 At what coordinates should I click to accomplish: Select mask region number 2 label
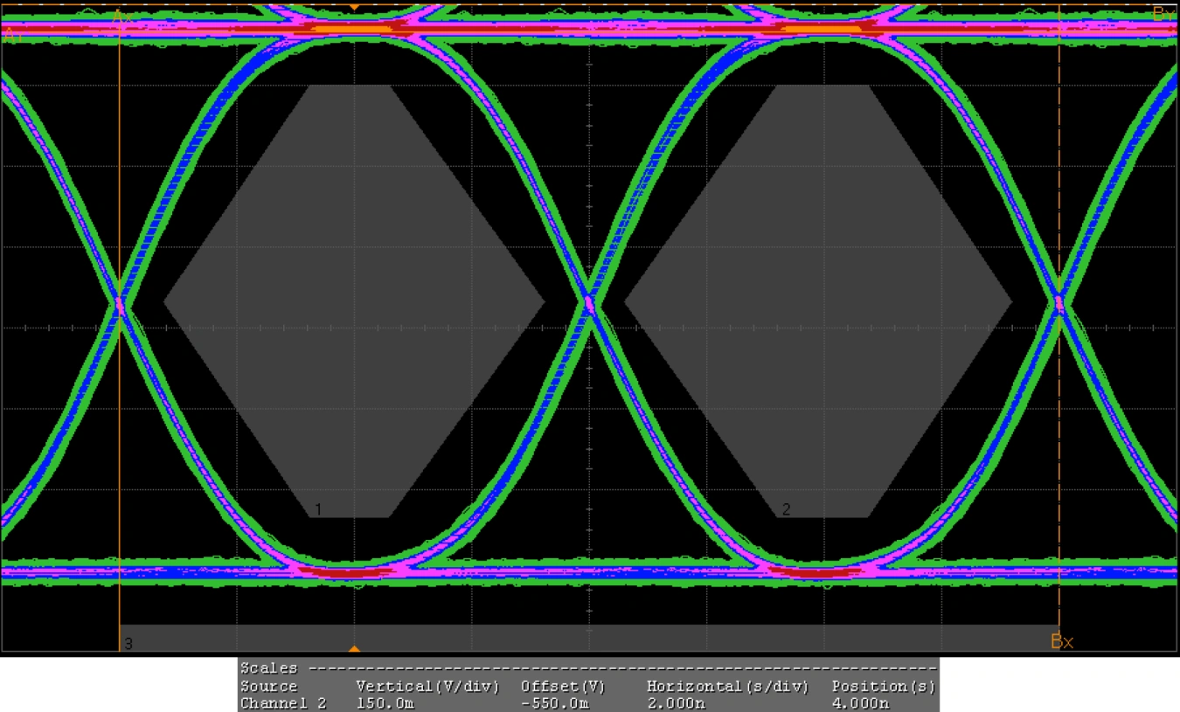(786, 509)
